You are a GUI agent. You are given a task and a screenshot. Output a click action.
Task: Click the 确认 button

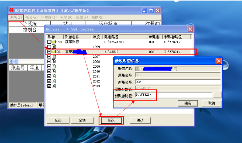(140, 120)
